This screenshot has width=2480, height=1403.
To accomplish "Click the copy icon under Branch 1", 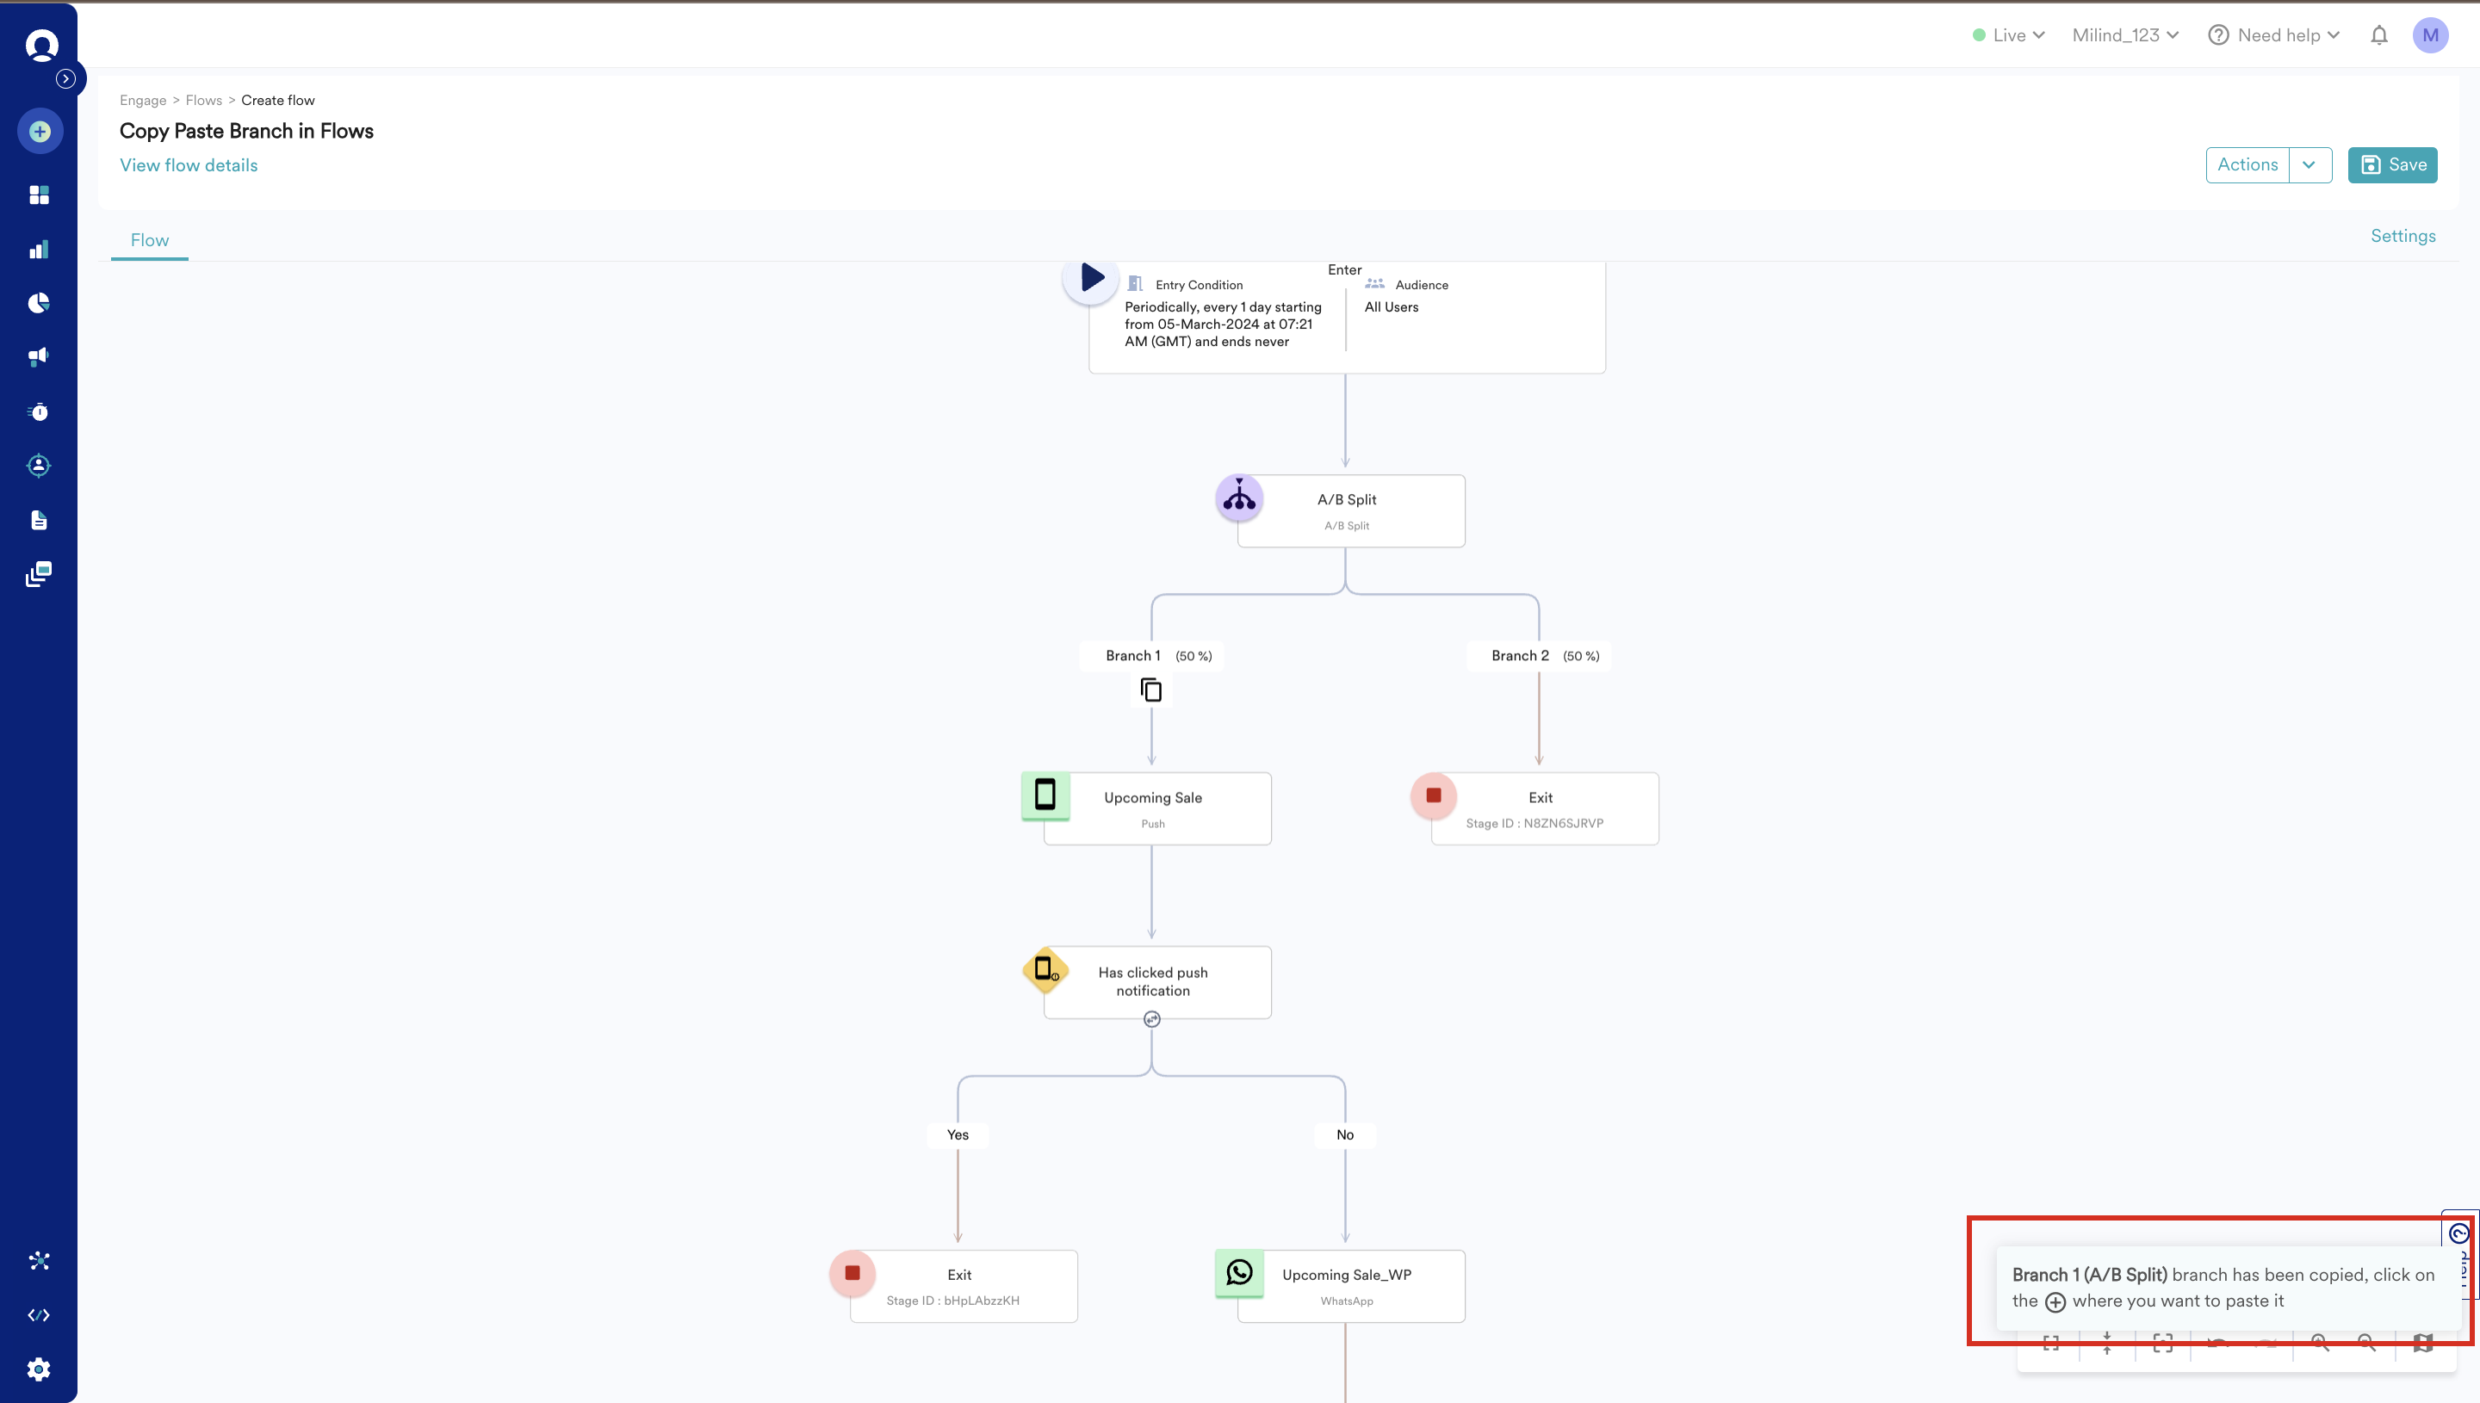I will click(x=1150, y=690).
